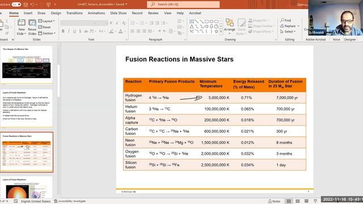Click the Undo icon

(32, 5)
